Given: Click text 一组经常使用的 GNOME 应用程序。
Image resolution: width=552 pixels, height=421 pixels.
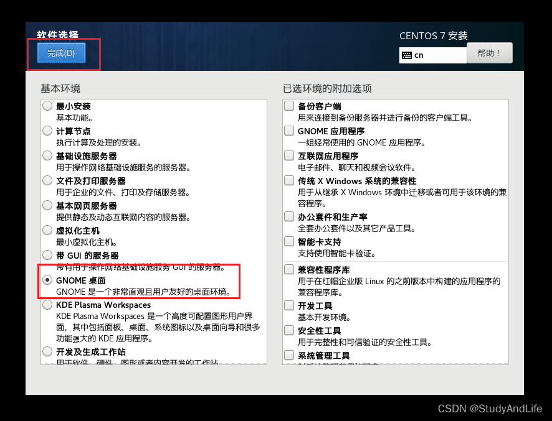Looking at the screenshot, I should 362,142.
